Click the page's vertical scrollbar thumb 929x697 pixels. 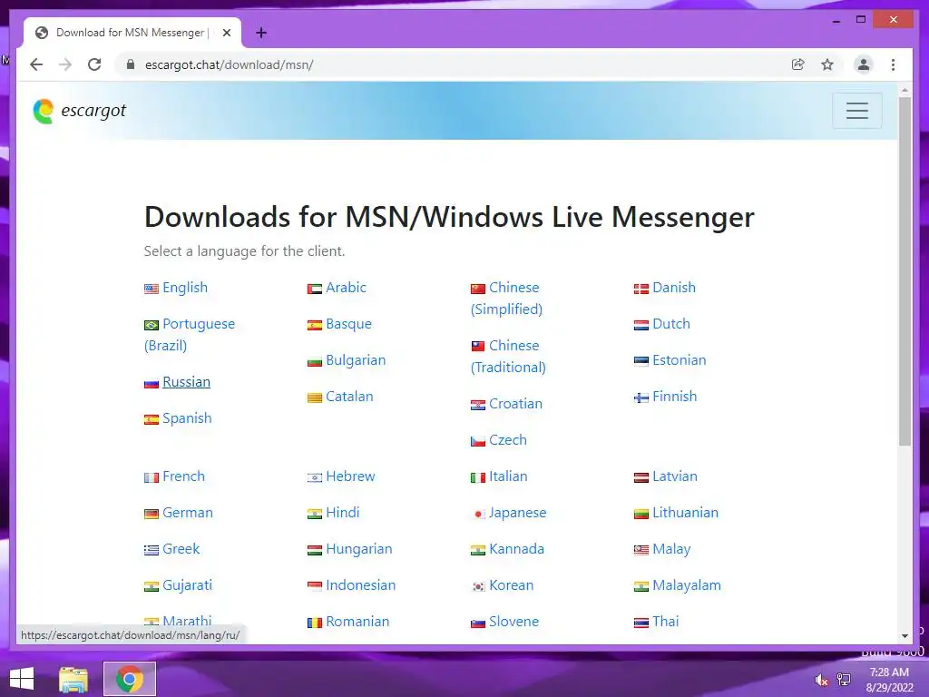[x=905, y=270]
